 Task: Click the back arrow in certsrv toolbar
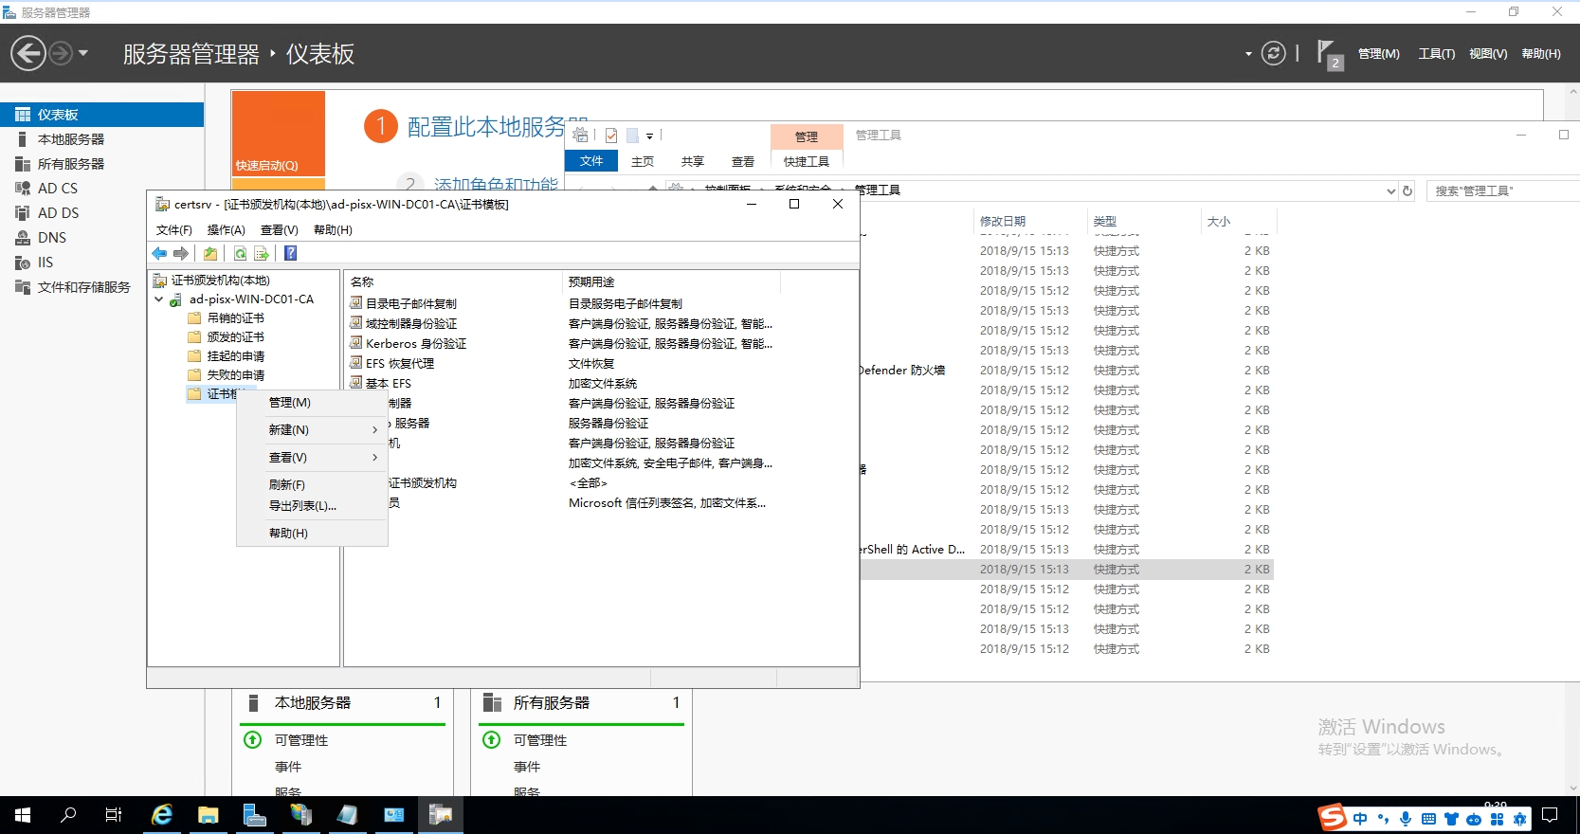click(159, 254)
